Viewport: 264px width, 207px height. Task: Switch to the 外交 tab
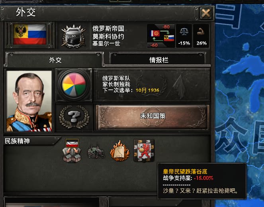(55, 59)
